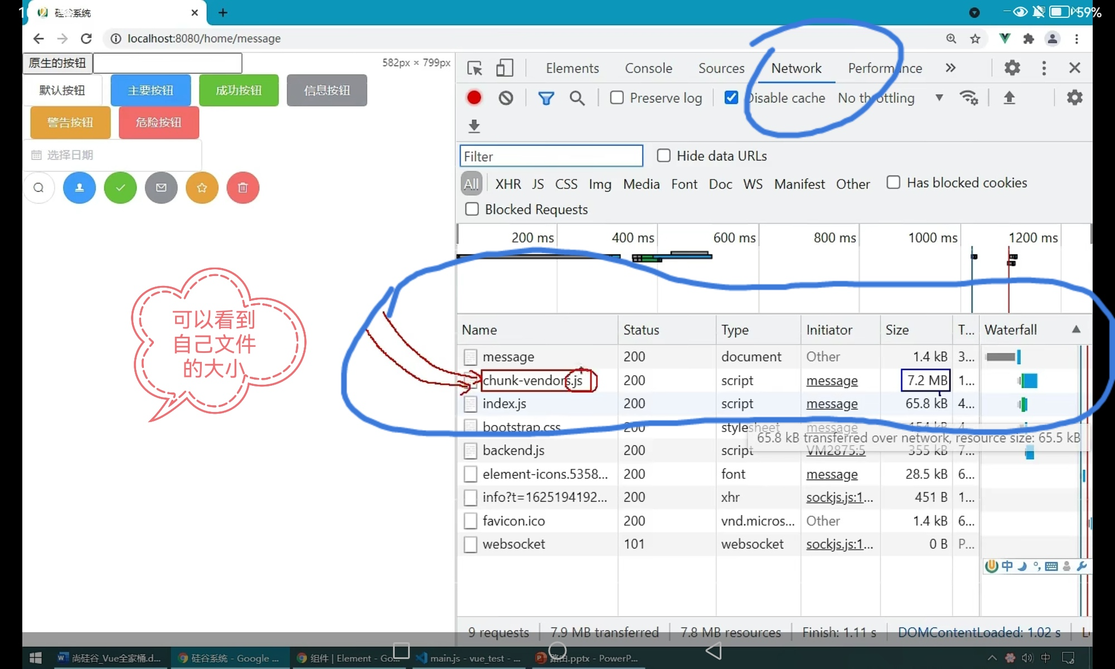Toggle the Waterfall column sort arrow
The height and width of the screenshot is (669, 1115).
click(x=1076, y=329)
